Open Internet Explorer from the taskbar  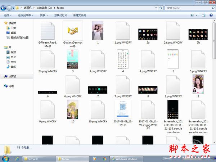17,159
